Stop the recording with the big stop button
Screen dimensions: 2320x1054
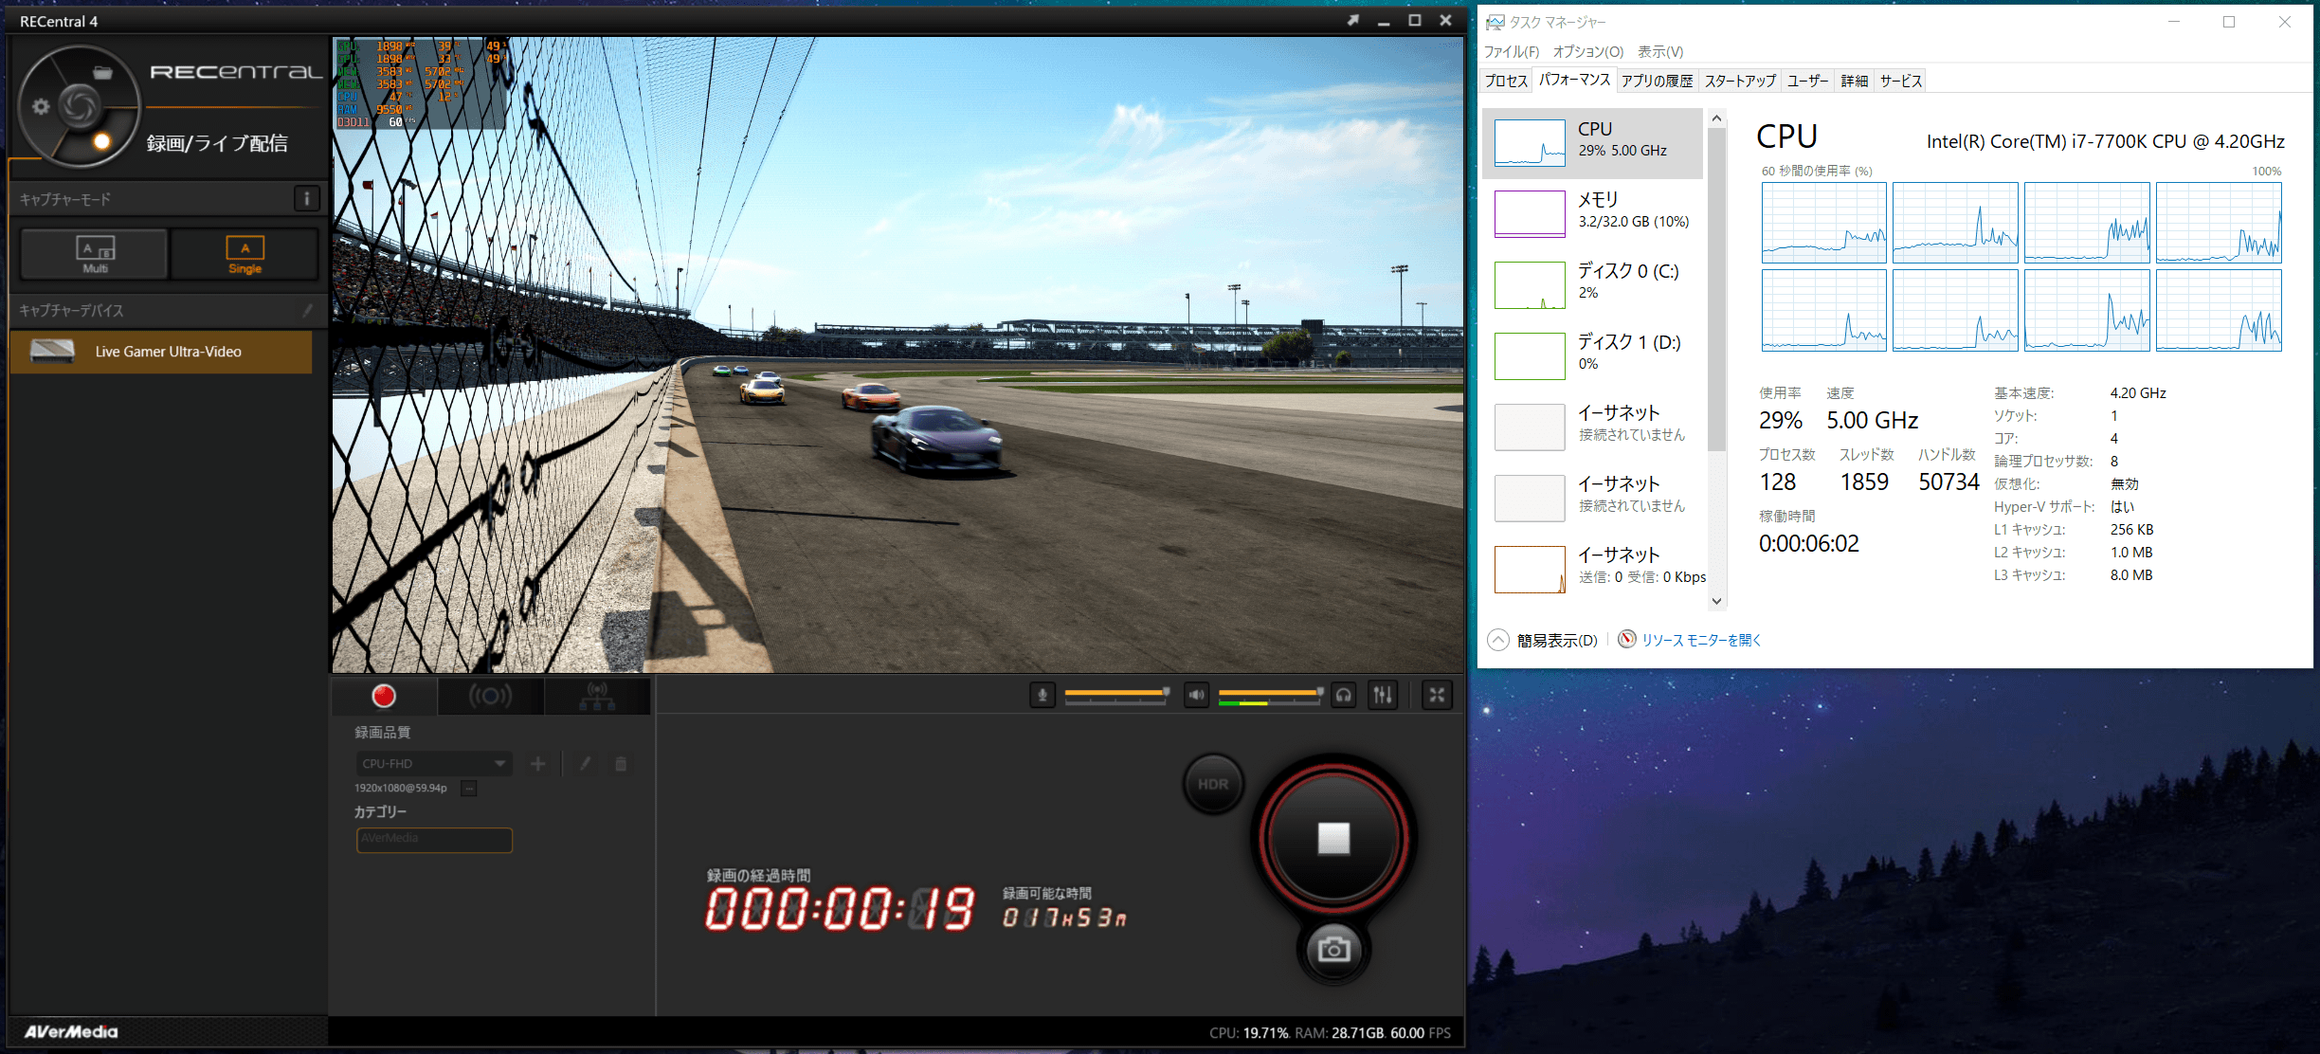tap(1333, 838)
